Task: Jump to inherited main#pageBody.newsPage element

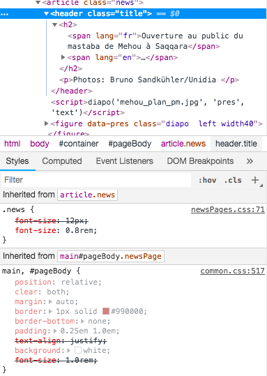Action: click(110, 256)
